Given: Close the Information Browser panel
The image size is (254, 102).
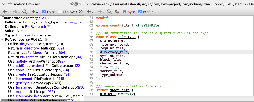Looking at the screenshot, I should [81, 4].
